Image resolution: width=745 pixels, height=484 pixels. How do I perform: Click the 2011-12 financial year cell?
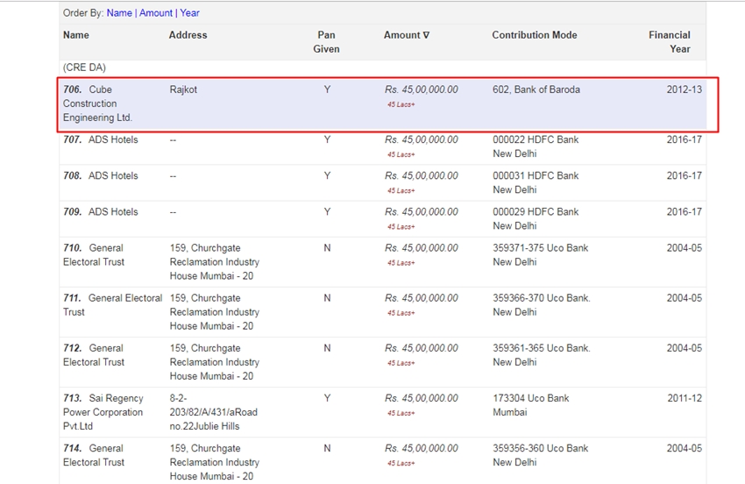coord(684,398)
